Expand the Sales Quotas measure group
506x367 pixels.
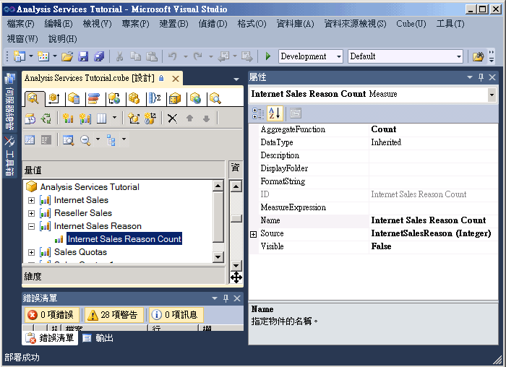click(31, 253)
